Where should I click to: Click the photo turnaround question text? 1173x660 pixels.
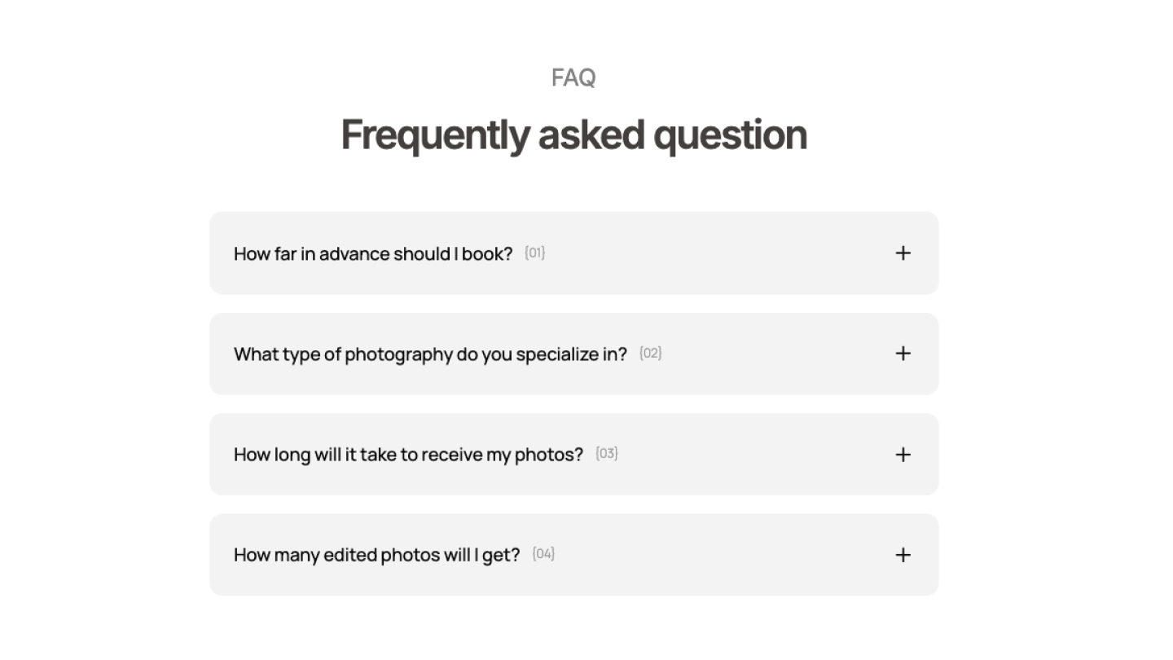click(408, 455)
